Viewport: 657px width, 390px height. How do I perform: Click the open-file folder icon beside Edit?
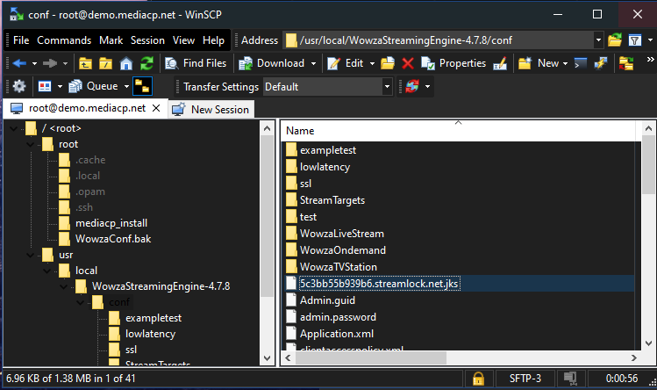[388, 63]
